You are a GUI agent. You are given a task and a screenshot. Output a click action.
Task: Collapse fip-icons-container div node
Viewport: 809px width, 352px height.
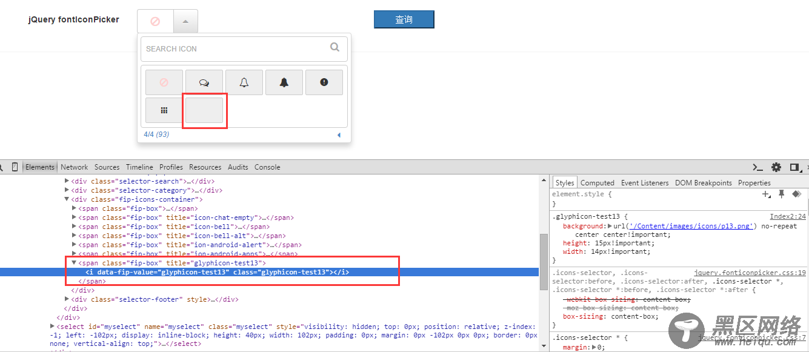tap(67, 199)
